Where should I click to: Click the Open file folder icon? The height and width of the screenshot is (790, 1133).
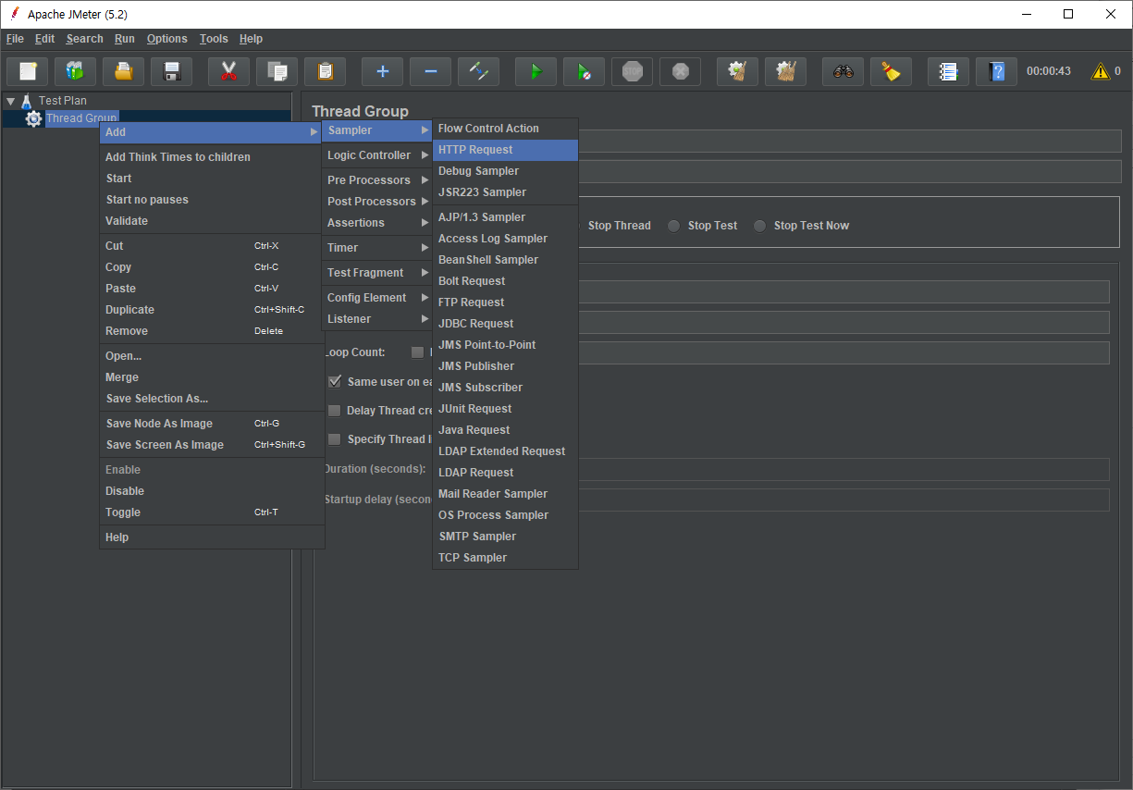123,71
